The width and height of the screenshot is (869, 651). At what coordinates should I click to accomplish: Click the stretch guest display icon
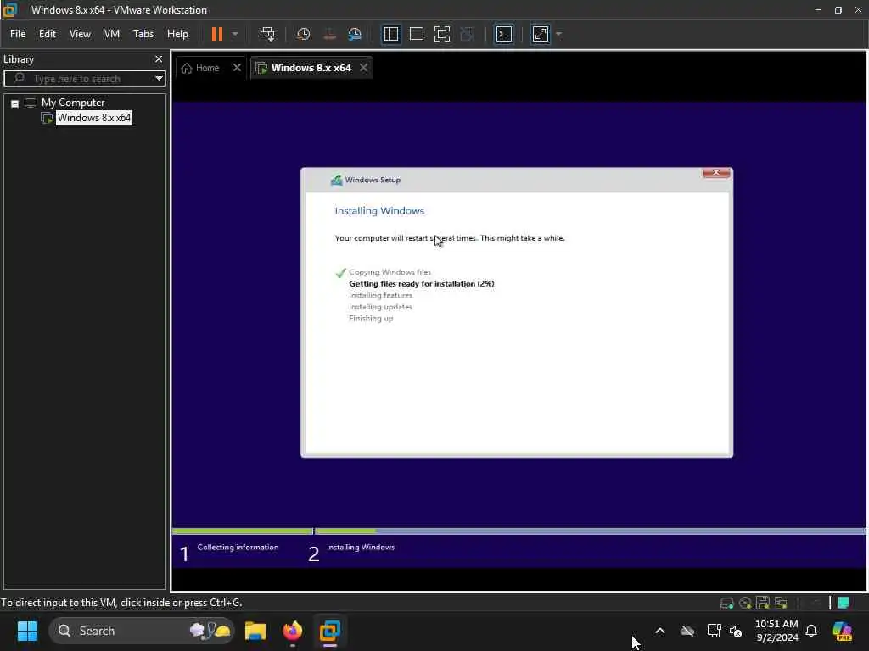click(x=541, y=34)
